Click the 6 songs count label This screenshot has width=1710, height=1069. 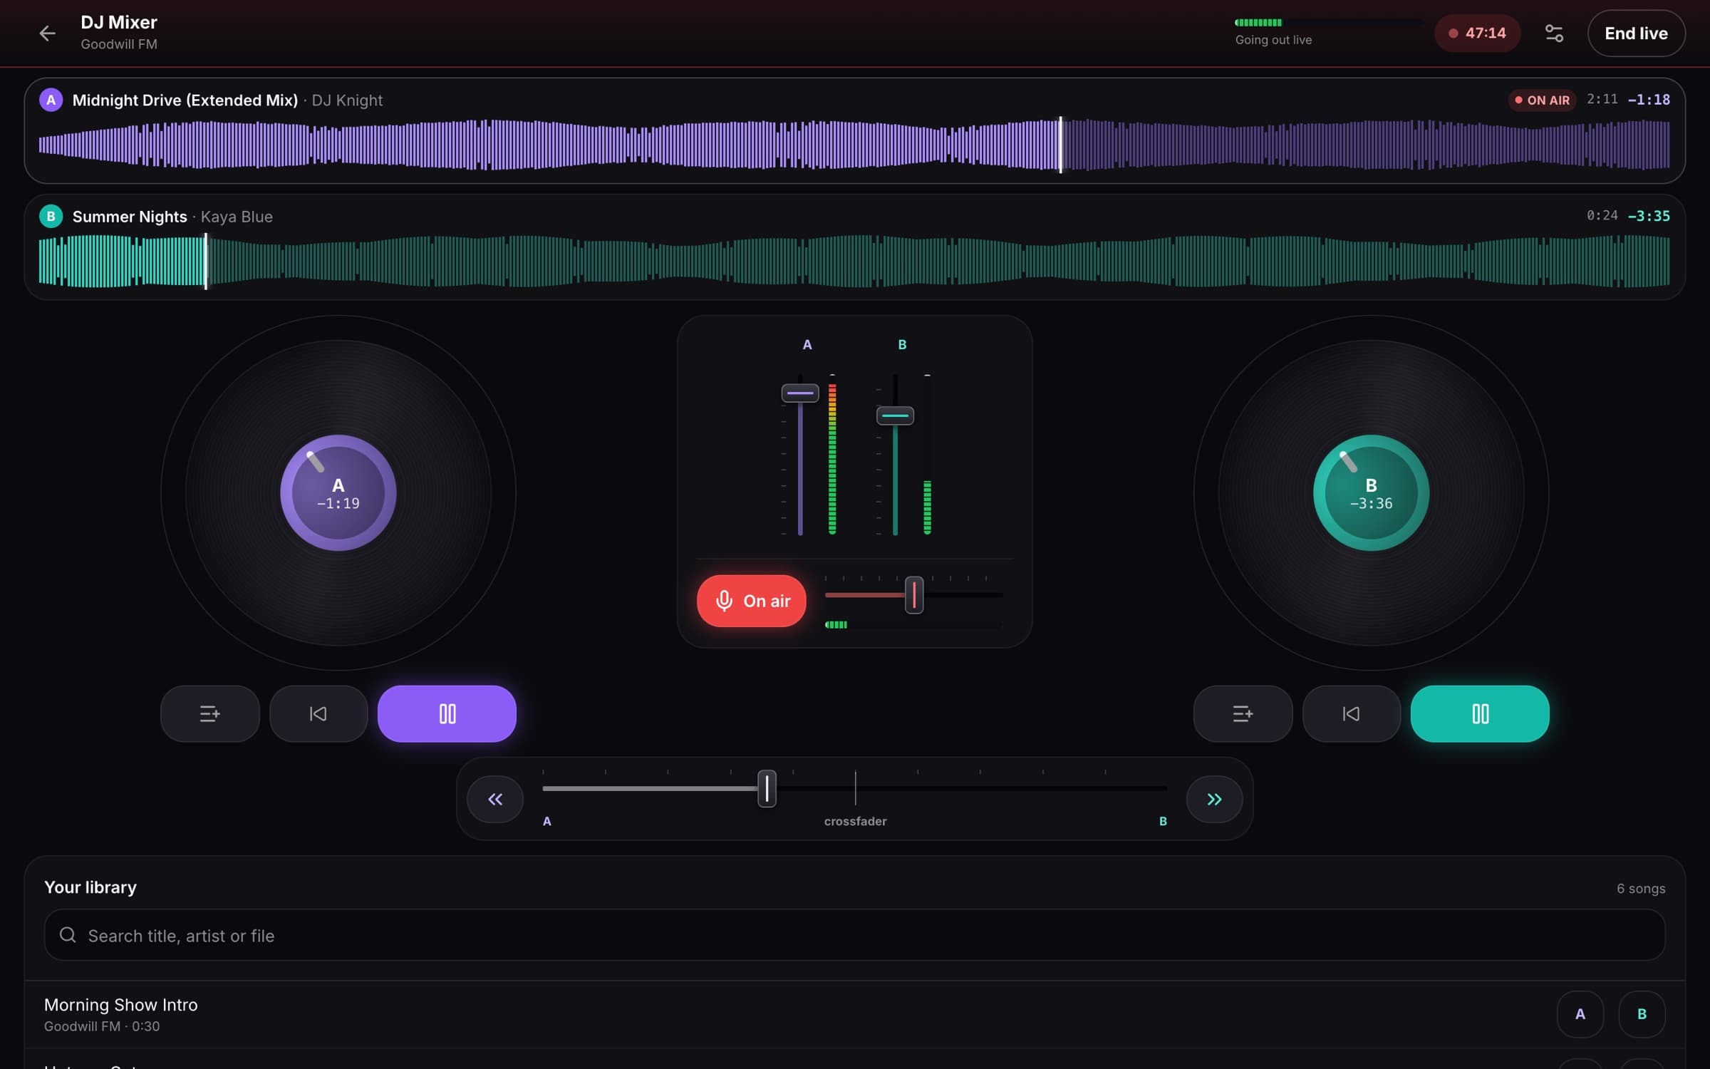1641,889
